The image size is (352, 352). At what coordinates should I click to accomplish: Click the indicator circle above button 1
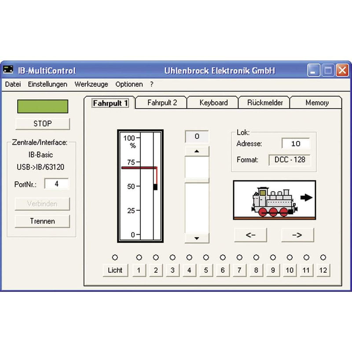[139, 257]
